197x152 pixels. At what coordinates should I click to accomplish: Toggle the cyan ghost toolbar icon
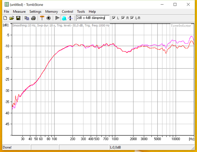pyautogui.click(x=64, y=18)
